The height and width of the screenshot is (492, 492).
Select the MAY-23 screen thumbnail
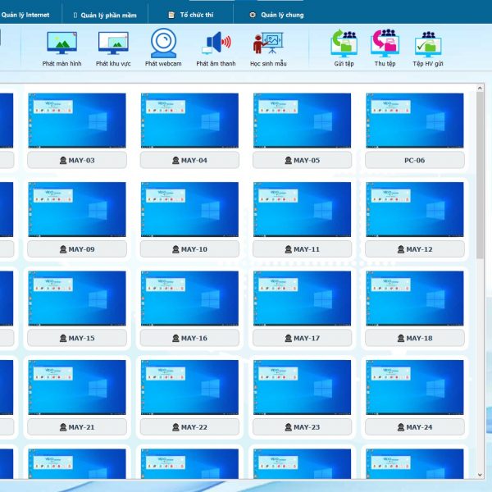click(x=302, y=387)
